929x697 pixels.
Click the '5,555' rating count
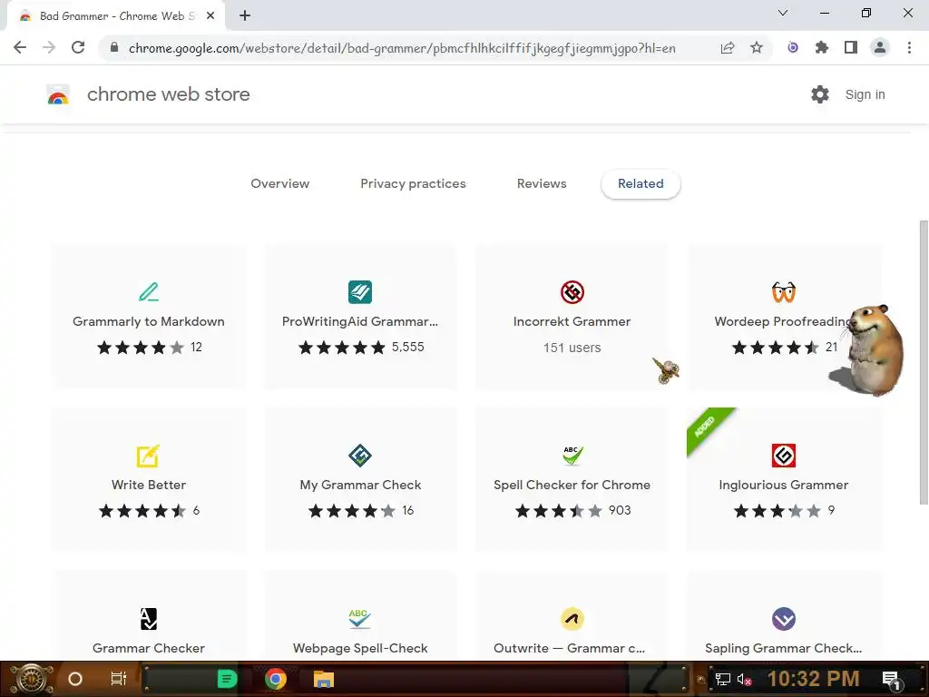pyautogui.click(x=407, y=348)
